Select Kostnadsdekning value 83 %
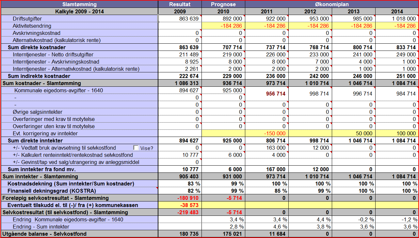This screenshot has width=419, height=238. click(180, 184)
